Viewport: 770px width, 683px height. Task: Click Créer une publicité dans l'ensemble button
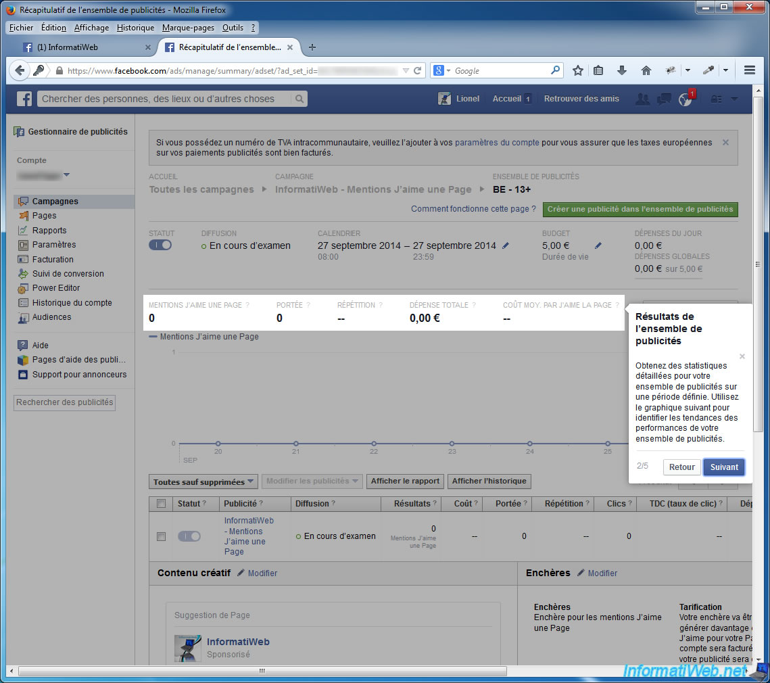(640, 210)
